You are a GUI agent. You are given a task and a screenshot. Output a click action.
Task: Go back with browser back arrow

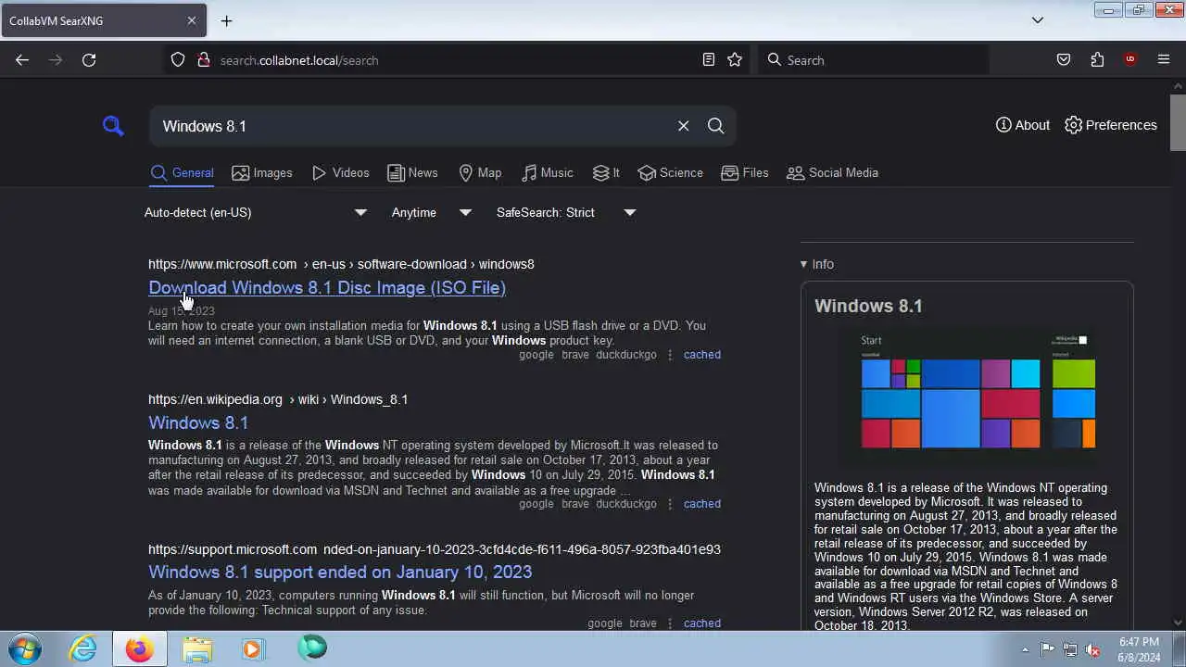click(x=22, y=60)
